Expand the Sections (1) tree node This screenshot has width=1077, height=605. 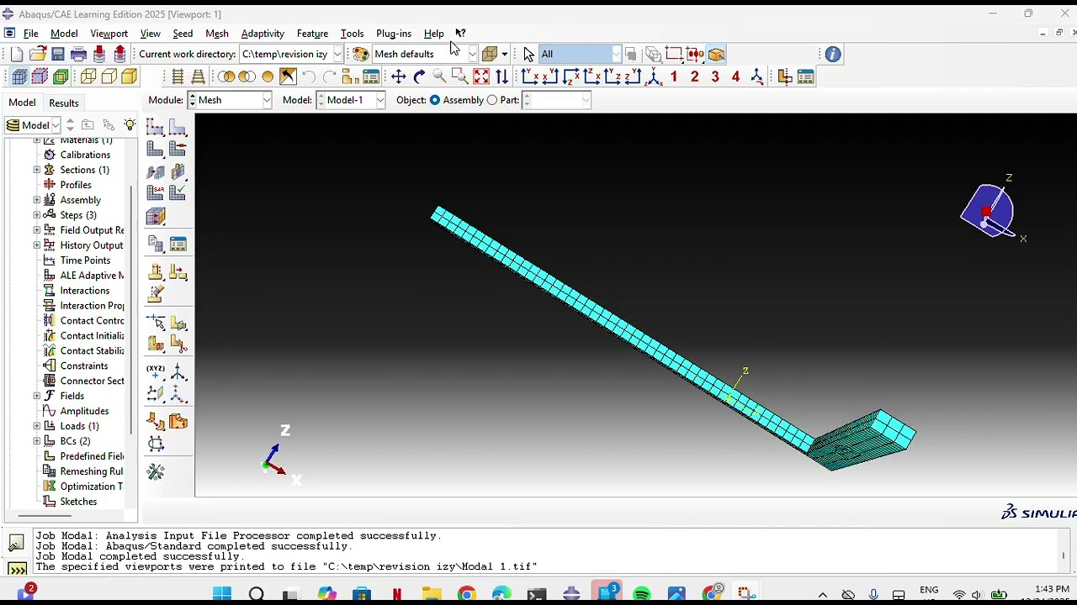point(37,170)
